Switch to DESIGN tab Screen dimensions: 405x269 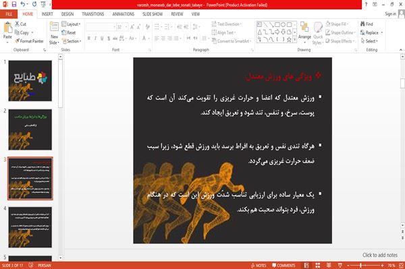(x=67, y=14)
